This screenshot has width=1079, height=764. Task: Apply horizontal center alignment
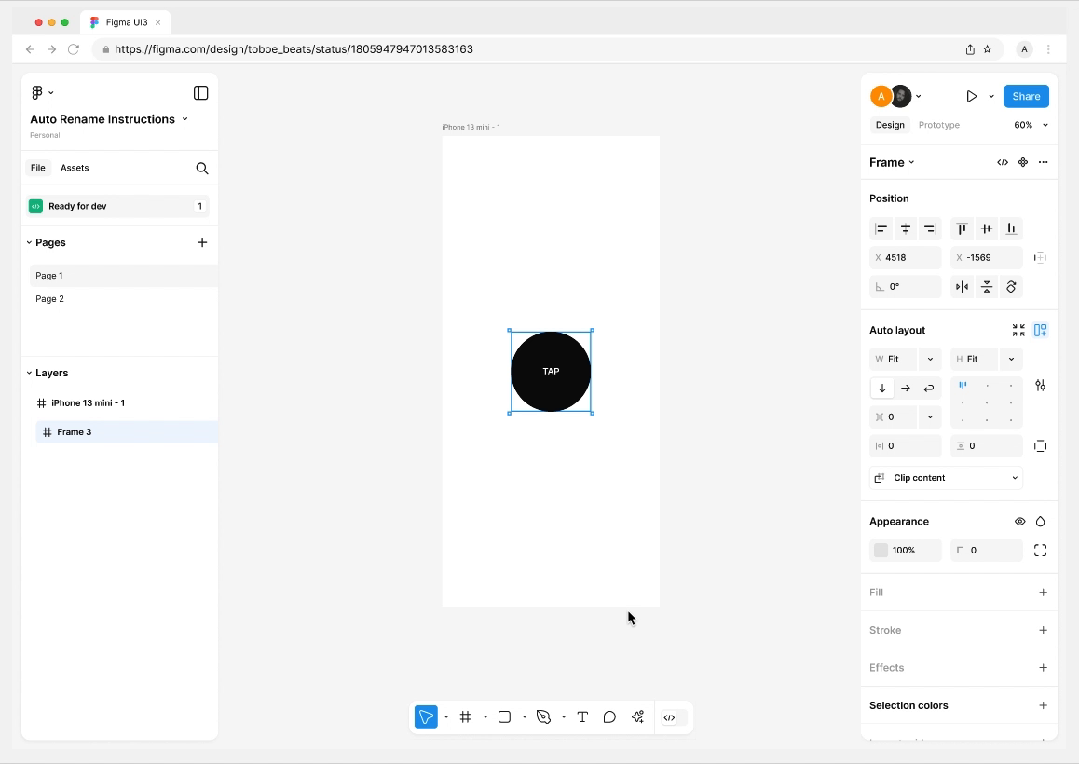(905, 228)
